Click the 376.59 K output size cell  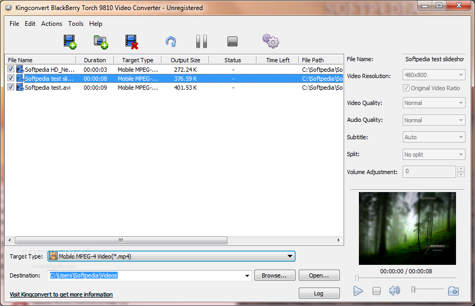point(185,79)
